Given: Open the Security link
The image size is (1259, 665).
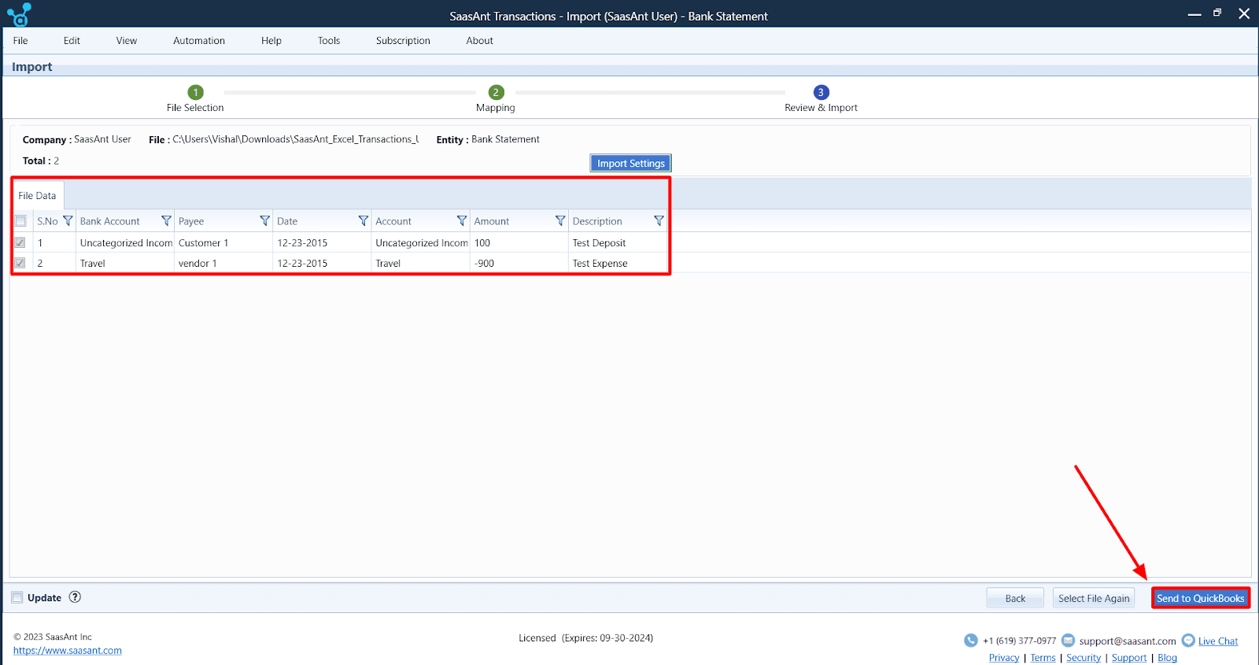Looking at the screenshot, I should pyautogui.click(x=1084, y=658).
